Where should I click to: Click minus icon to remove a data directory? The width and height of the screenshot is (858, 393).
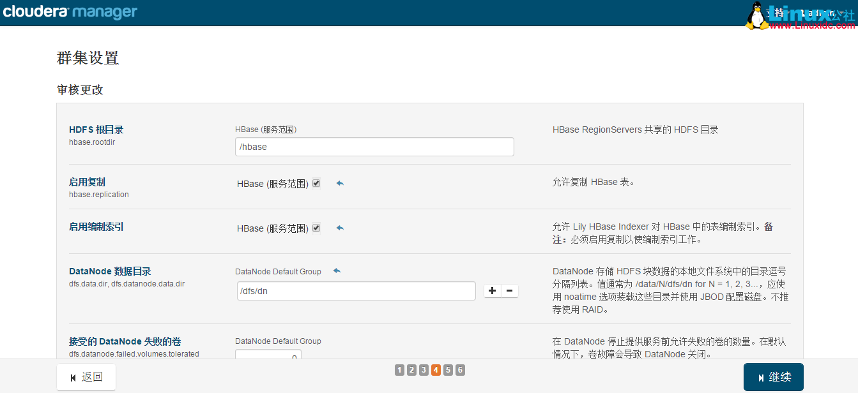coord(509,290)
